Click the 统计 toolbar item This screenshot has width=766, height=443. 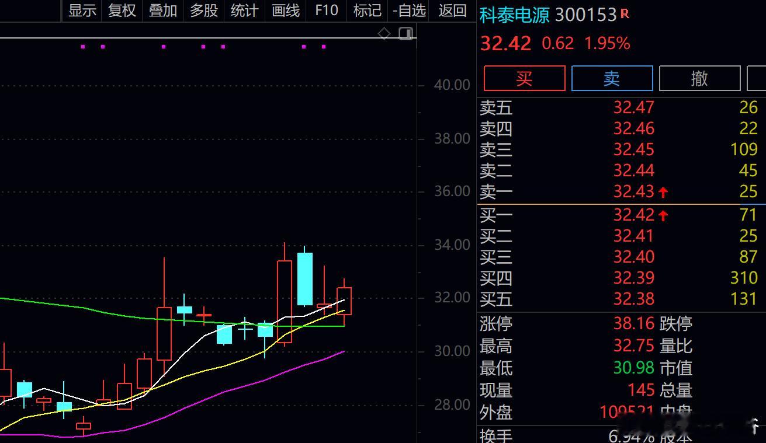click(x=245, y=11)
